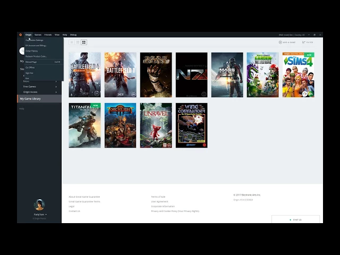This screenshot has height=255, width=340.
Task: Open Terms of Sale link
Action: [158, 197]
